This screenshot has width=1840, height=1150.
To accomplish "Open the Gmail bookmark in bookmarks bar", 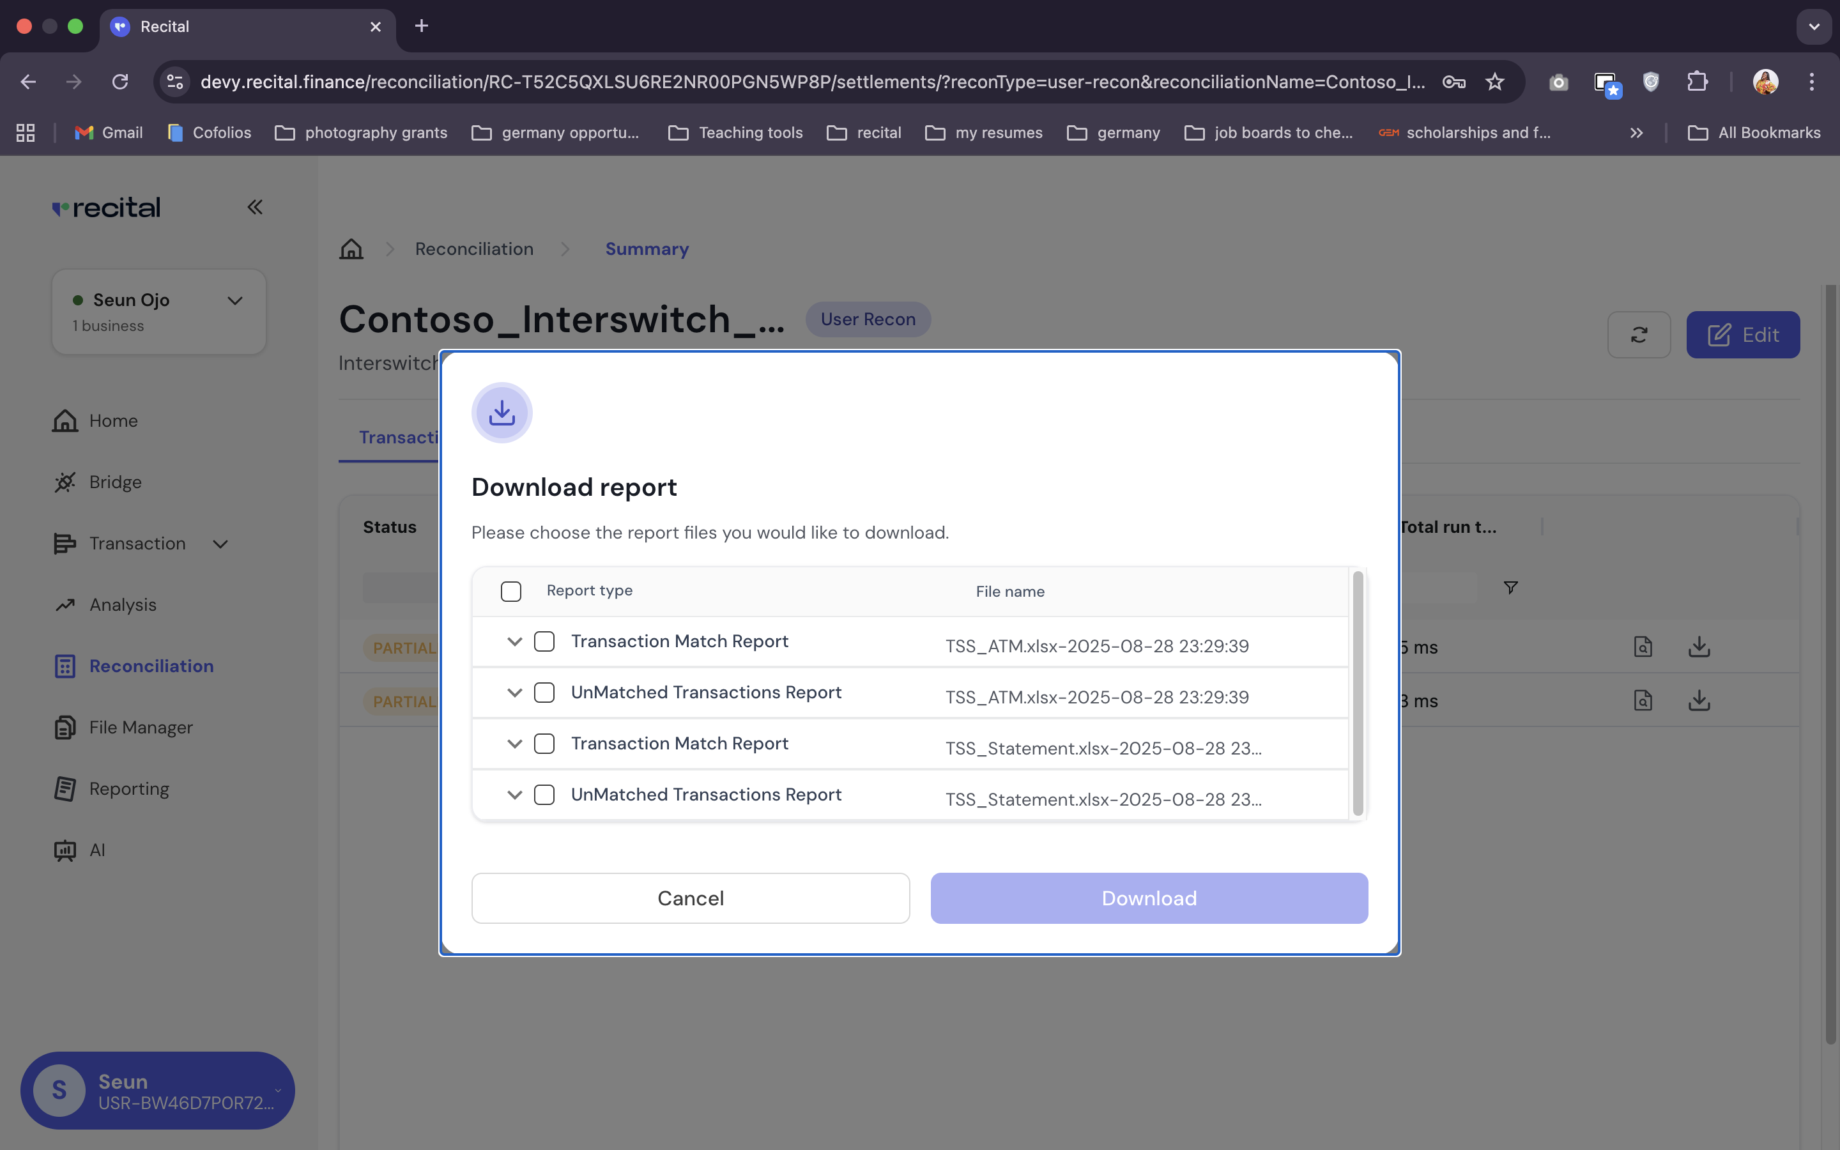I will click(x=109, y=132).
